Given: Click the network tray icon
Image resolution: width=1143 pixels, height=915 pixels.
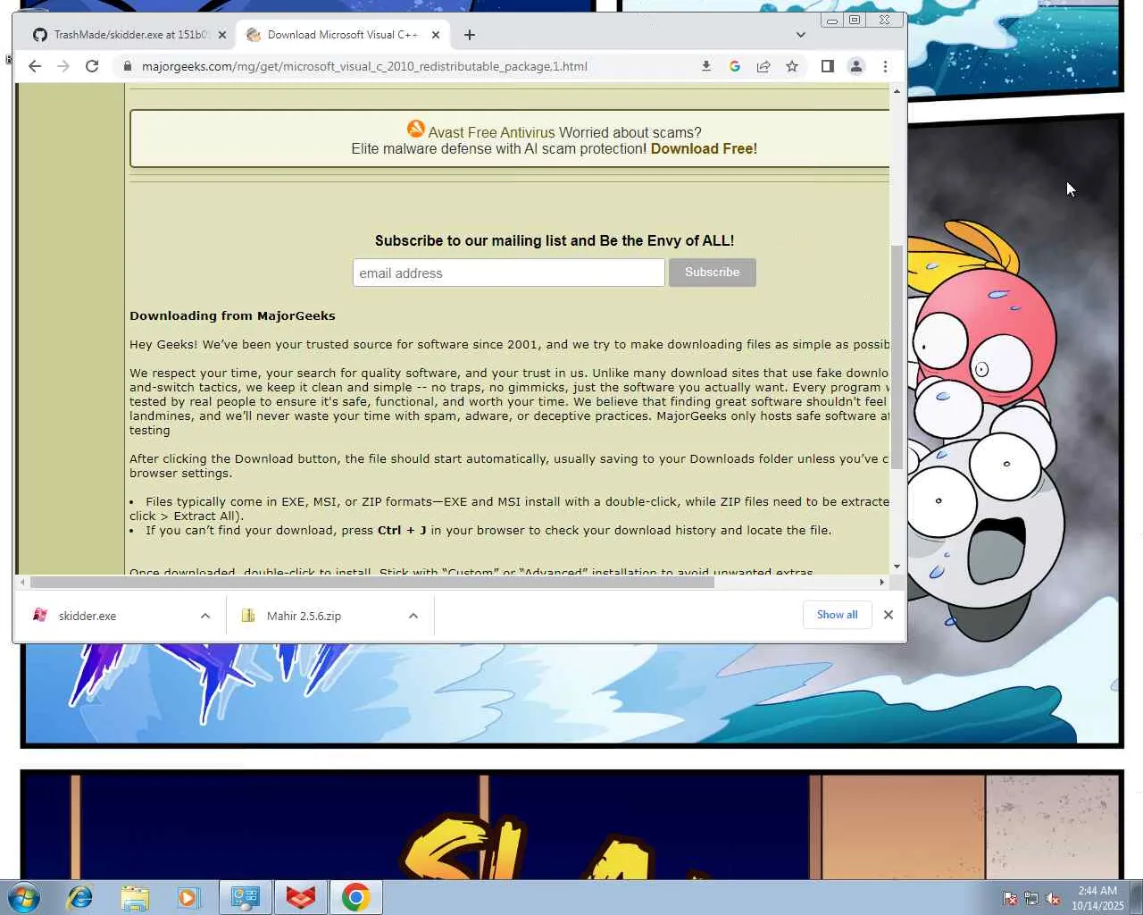Looking at the screenshot, I should point(1031,899).
